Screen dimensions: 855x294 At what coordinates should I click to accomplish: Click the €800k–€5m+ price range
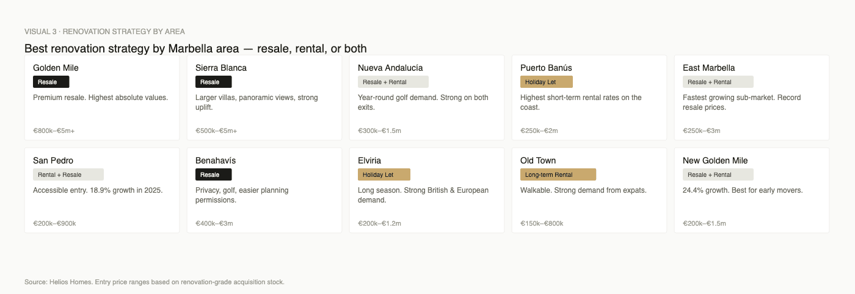coord(54,131)
